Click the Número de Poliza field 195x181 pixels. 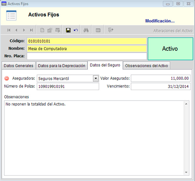click(x=68, y=86)
